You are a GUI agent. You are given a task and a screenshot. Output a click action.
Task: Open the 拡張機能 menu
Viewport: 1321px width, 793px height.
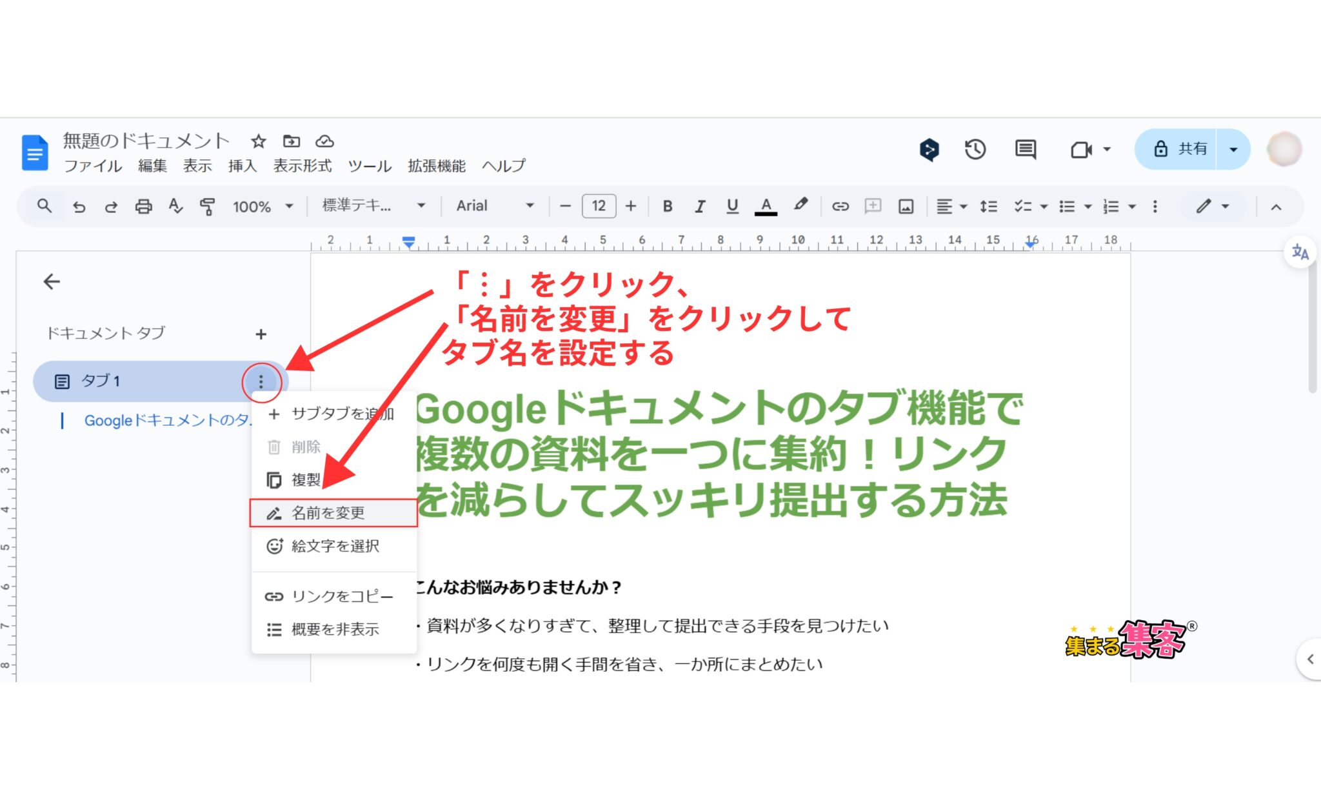[x=437, y=166]
